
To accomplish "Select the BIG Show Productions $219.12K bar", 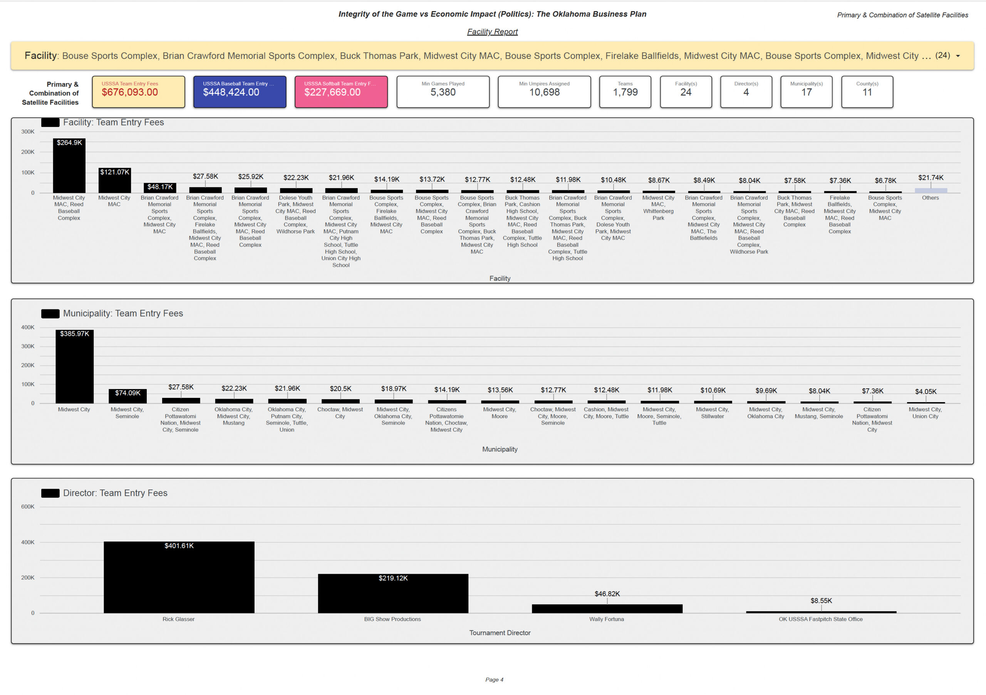I will coord(393,593).
